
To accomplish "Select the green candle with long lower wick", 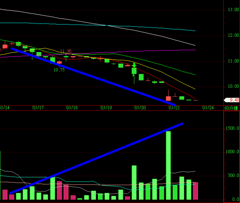I will [134, 76].
